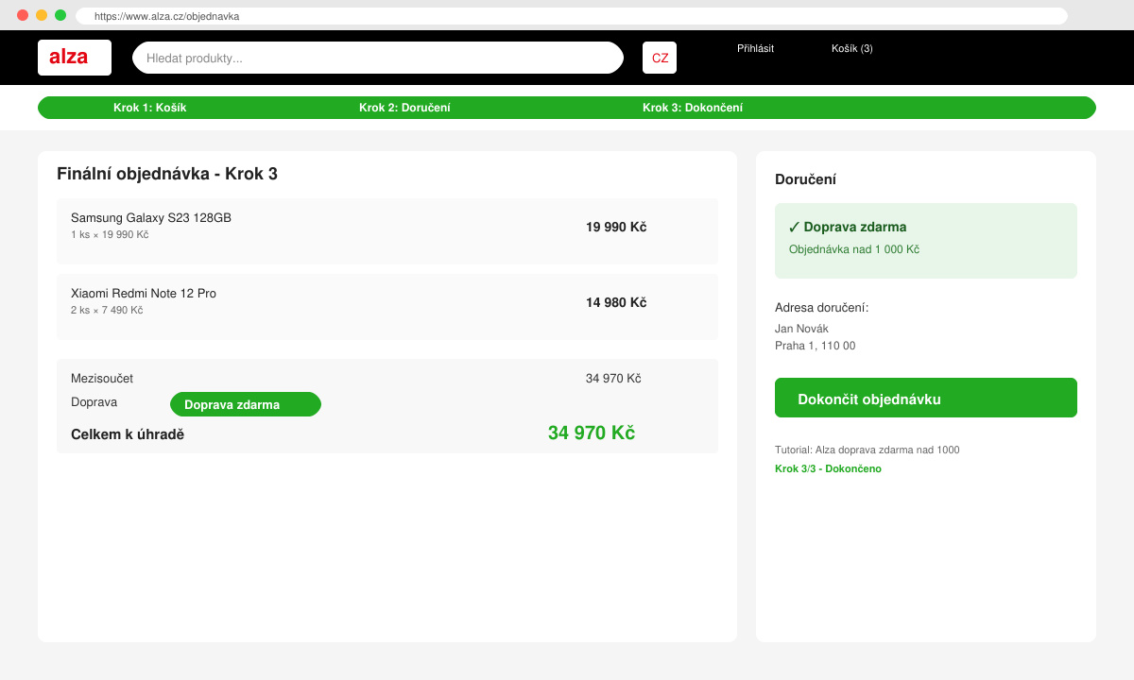Click the Finální objednávka - Krok 3 heading
Screen dimensions: 1134x680
[167, 174]
